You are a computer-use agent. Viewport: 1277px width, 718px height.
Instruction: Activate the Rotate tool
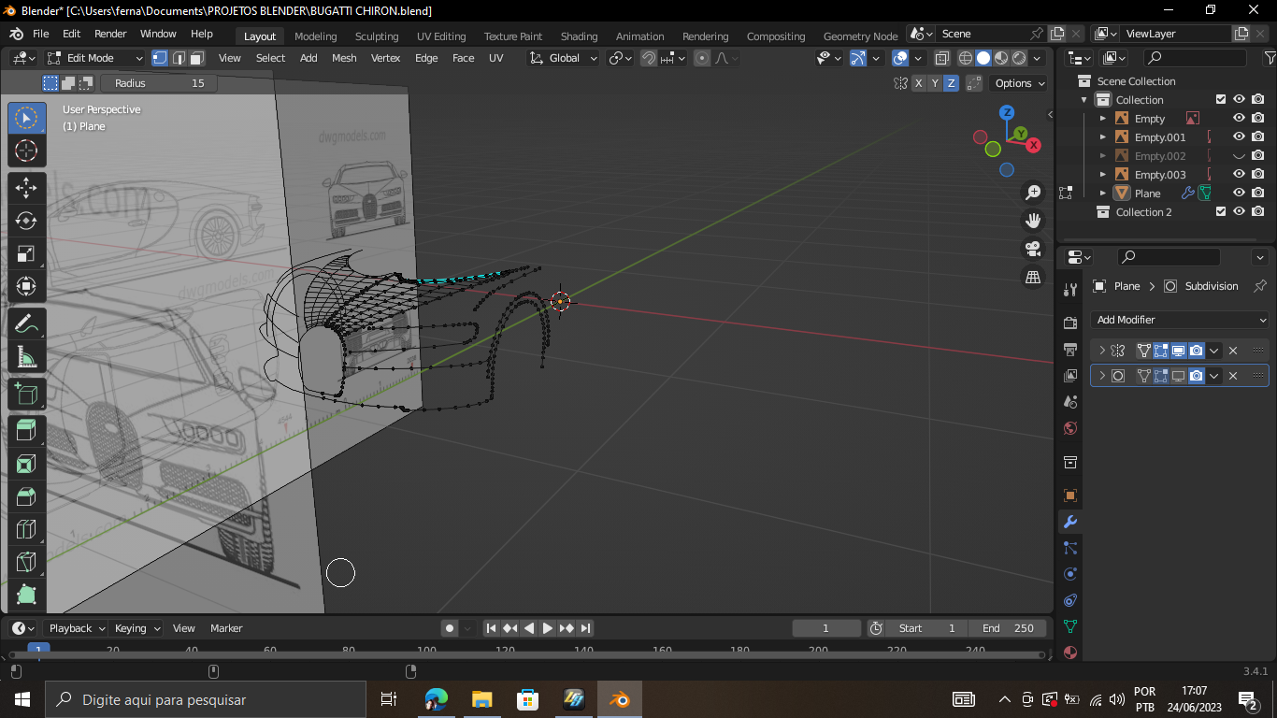26,221
